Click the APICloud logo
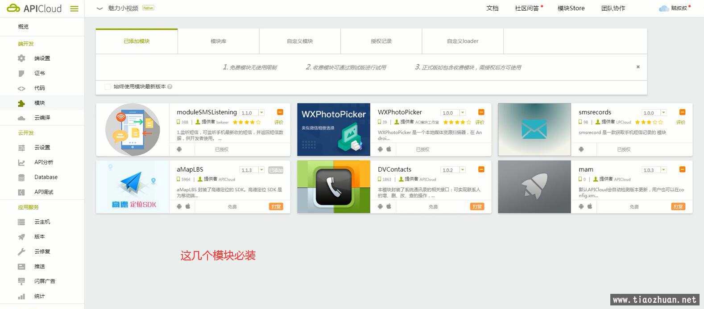Screen dimensions: 704x309 (x=34, y=8)
